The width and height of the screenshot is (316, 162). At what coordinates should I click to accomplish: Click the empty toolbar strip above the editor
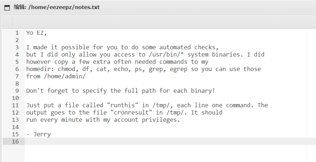pyautogui.click(x=159, y=21)
